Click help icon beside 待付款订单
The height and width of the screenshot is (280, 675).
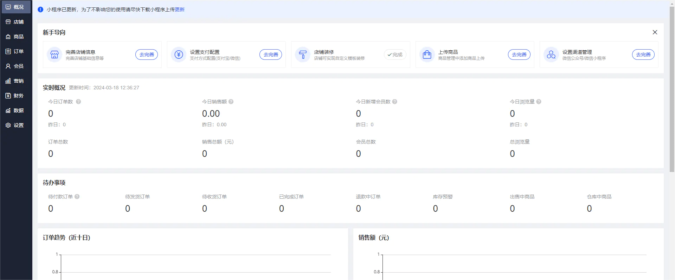click(77, 197)
